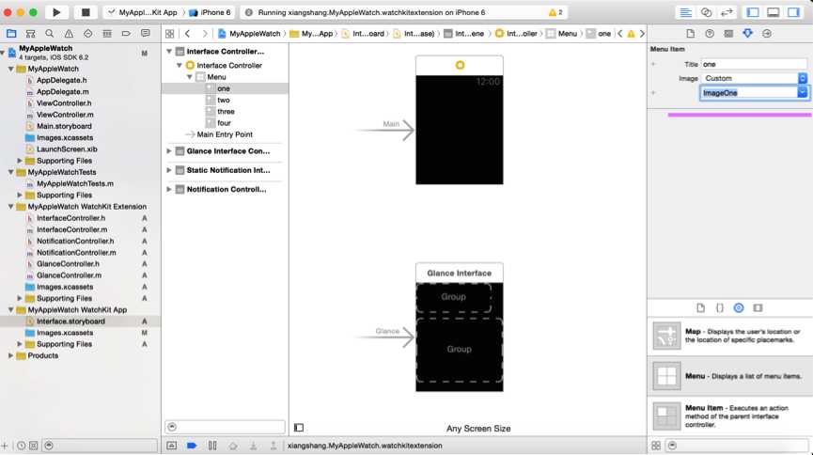Select menu item two in outline
The image size is (813, 455).
pos(224,101)
